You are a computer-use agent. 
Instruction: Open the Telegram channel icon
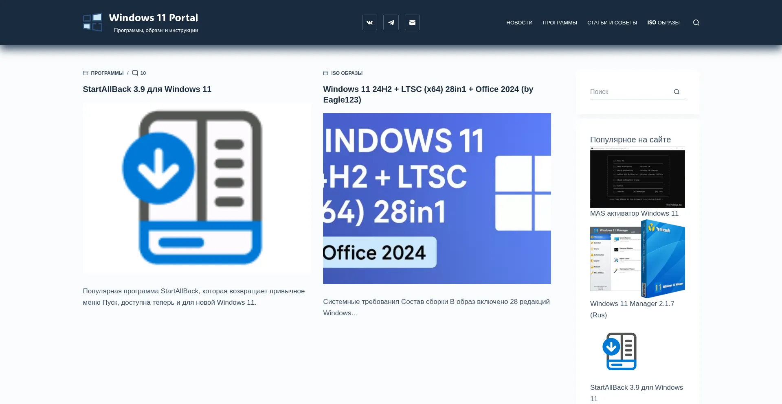[391, 22]
